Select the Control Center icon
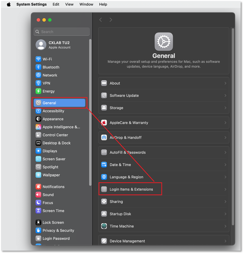 click(38, 135)
